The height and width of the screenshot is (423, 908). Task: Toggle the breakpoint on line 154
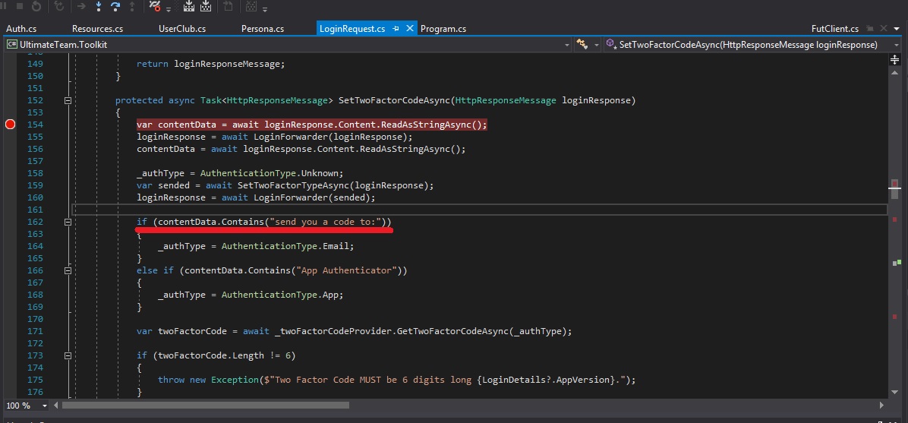[x=10, y=124]
